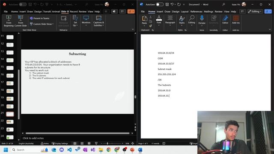
Task: Fit slide to current window
Action: tap(133, 143)
